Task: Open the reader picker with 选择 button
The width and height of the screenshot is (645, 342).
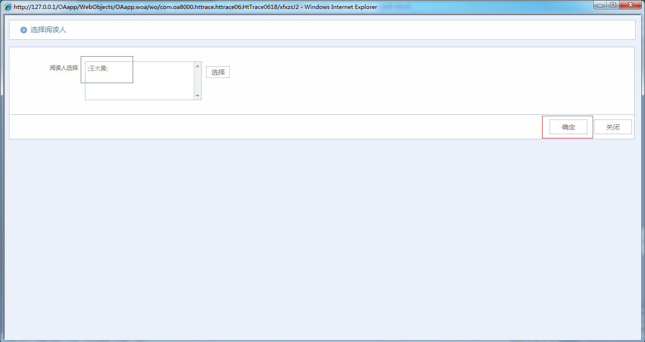Action: click(218, 72)
